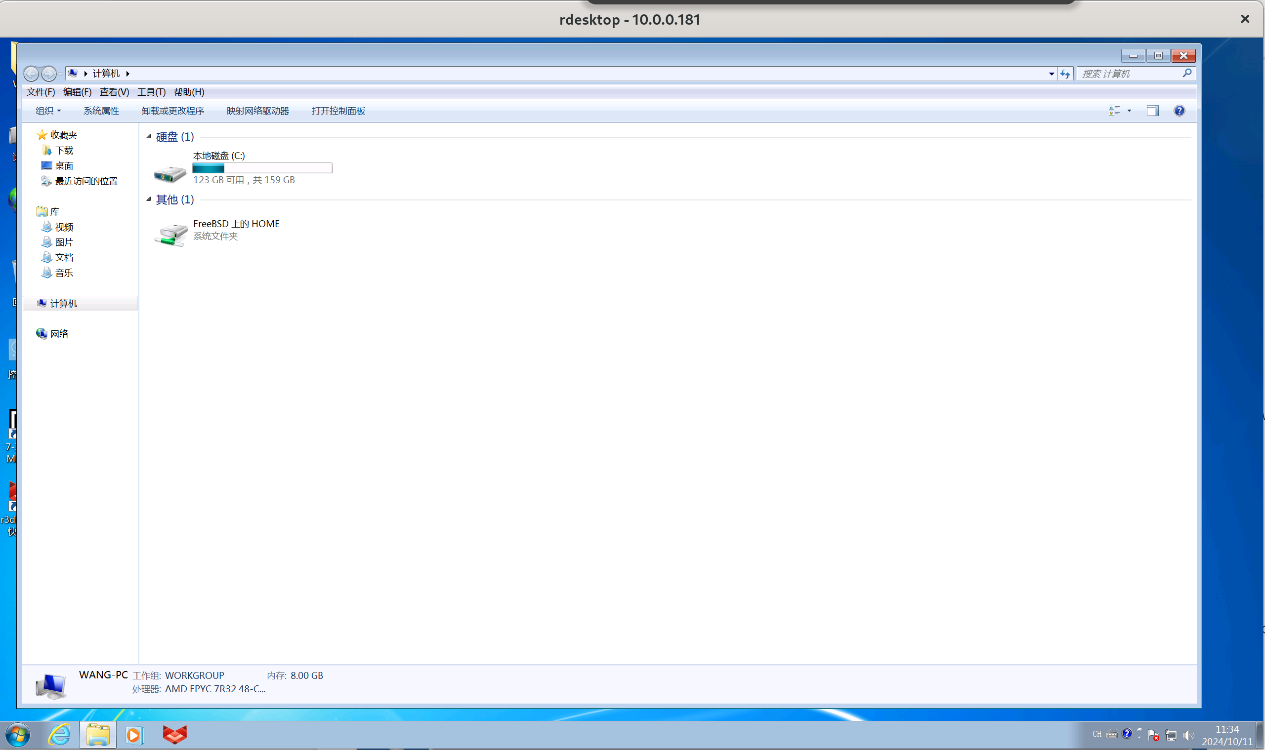Click the change view icon
The image size is (1265, 750).
pyautogui.click(x=1114, y=111)
